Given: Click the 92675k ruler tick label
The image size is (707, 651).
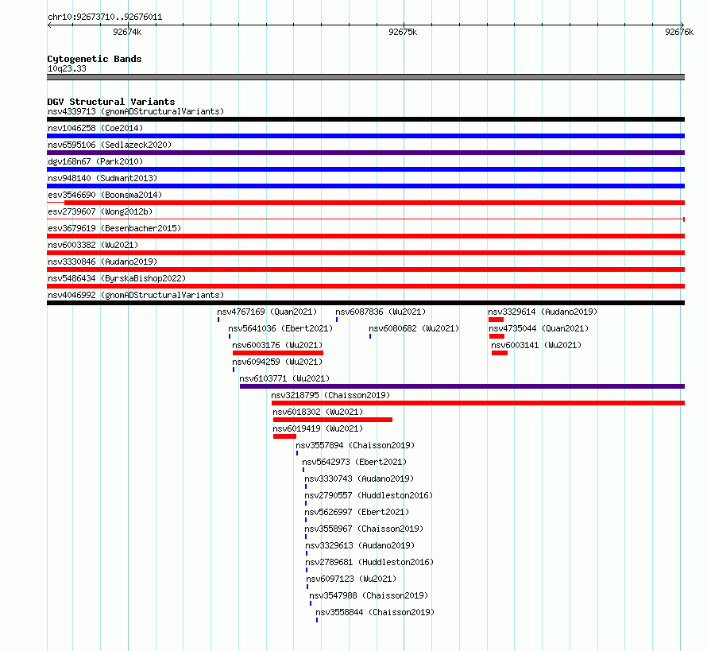Looking at the screenshot, I should (403, 32).
